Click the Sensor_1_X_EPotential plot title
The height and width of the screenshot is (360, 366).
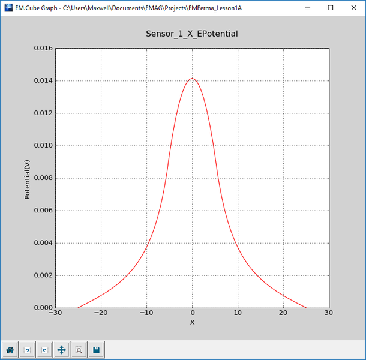[192, 34]
